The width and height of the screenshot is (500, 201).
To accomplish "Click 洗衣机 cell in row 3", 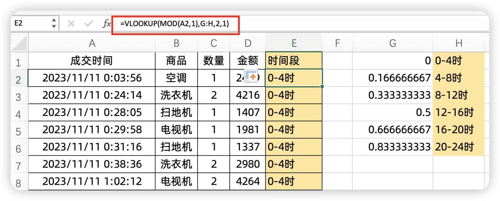I will [177, 96].
